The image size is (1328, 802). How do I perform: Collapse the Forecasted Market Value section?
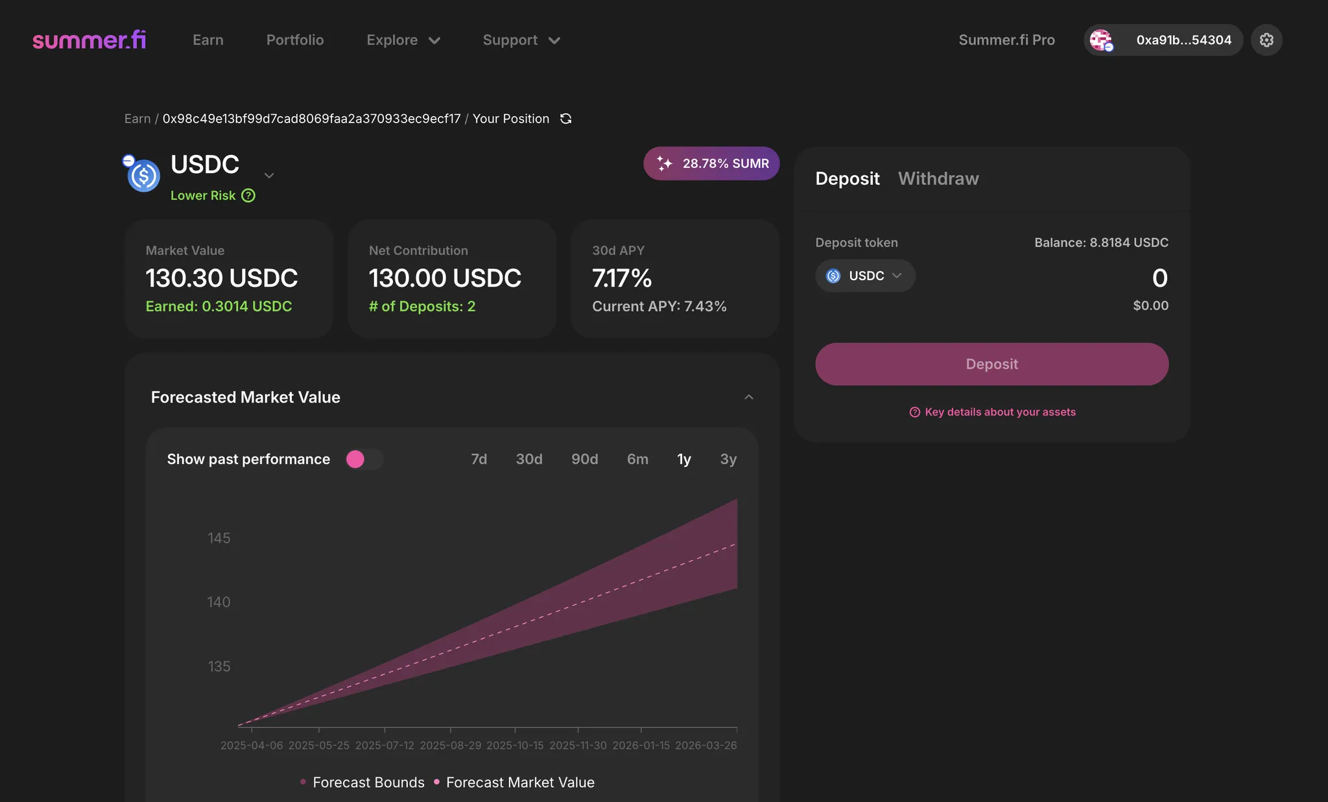748,397
